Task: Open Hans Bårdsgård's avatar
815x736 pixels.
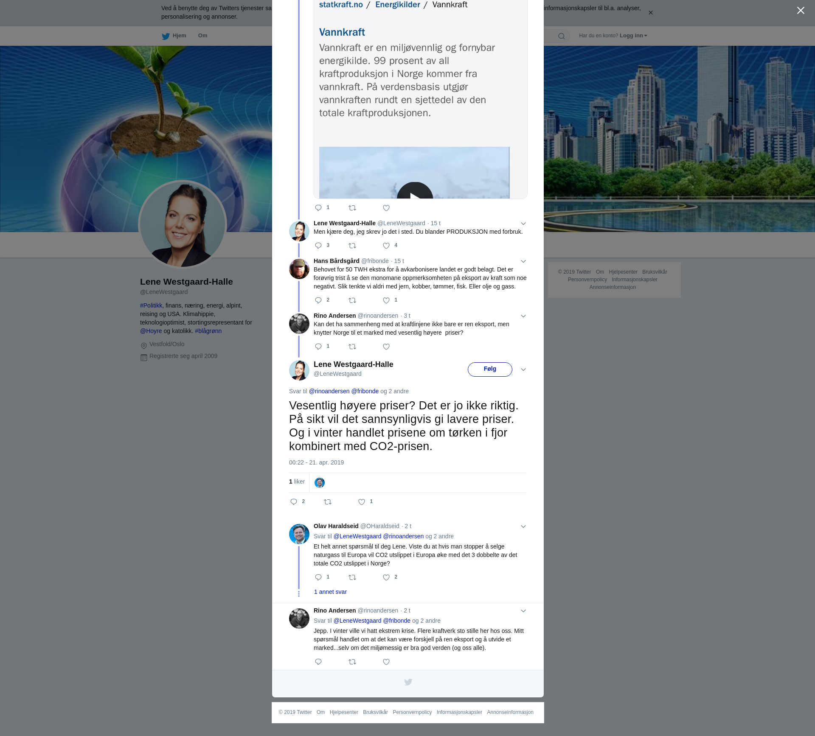Action: click(x=299, y=269)
